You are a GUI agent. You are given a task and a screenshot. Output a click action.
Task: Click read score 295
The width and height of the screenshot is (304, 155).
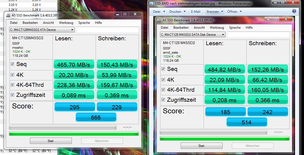pyautogui.click(x=75, y=107)
